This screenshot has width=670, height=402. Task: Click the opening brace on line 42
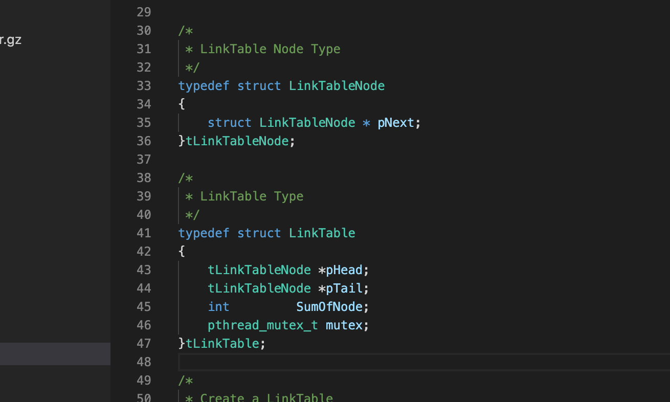click(182, 252)
